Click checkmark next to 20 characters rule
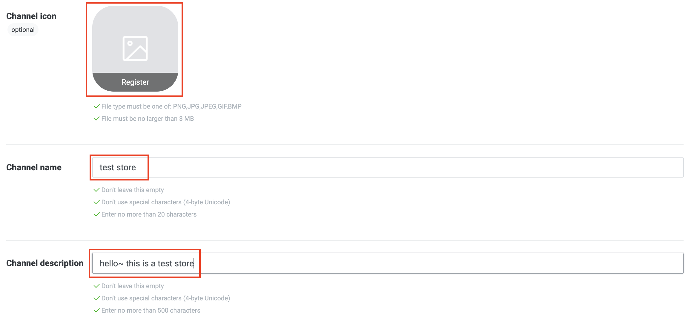This screenshot has width=697, height=318. (96, 214)
